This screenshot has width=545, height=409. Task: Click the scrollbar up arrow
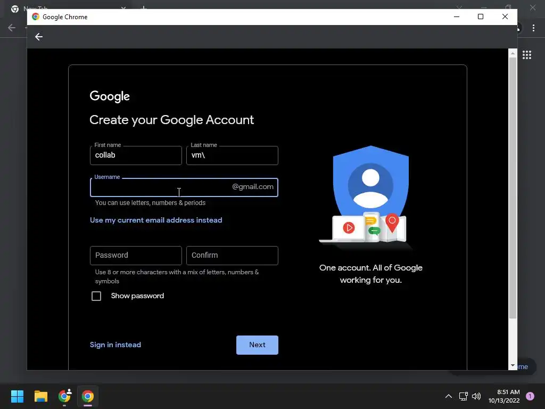click(513, 53)
